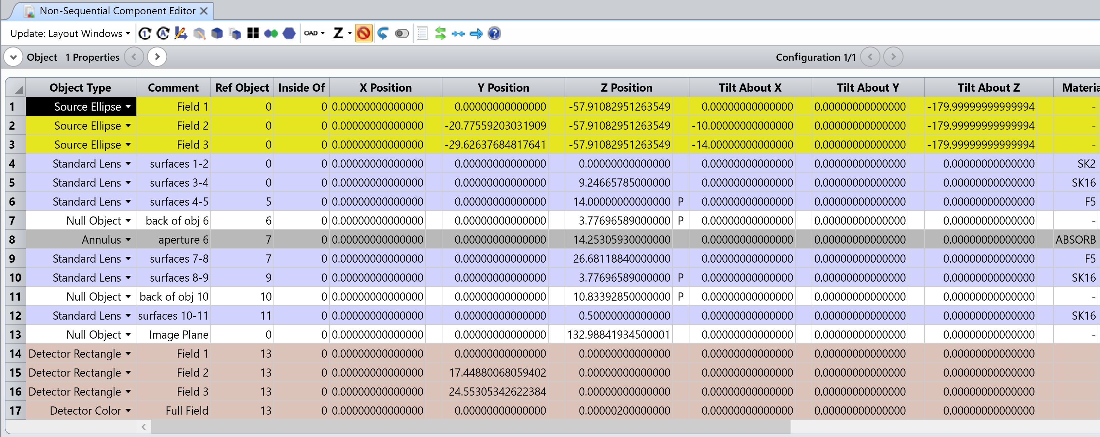Expand the Object 1 Properties panel chevron
The height and width of the screenshot is (437, 1100).
13,57
